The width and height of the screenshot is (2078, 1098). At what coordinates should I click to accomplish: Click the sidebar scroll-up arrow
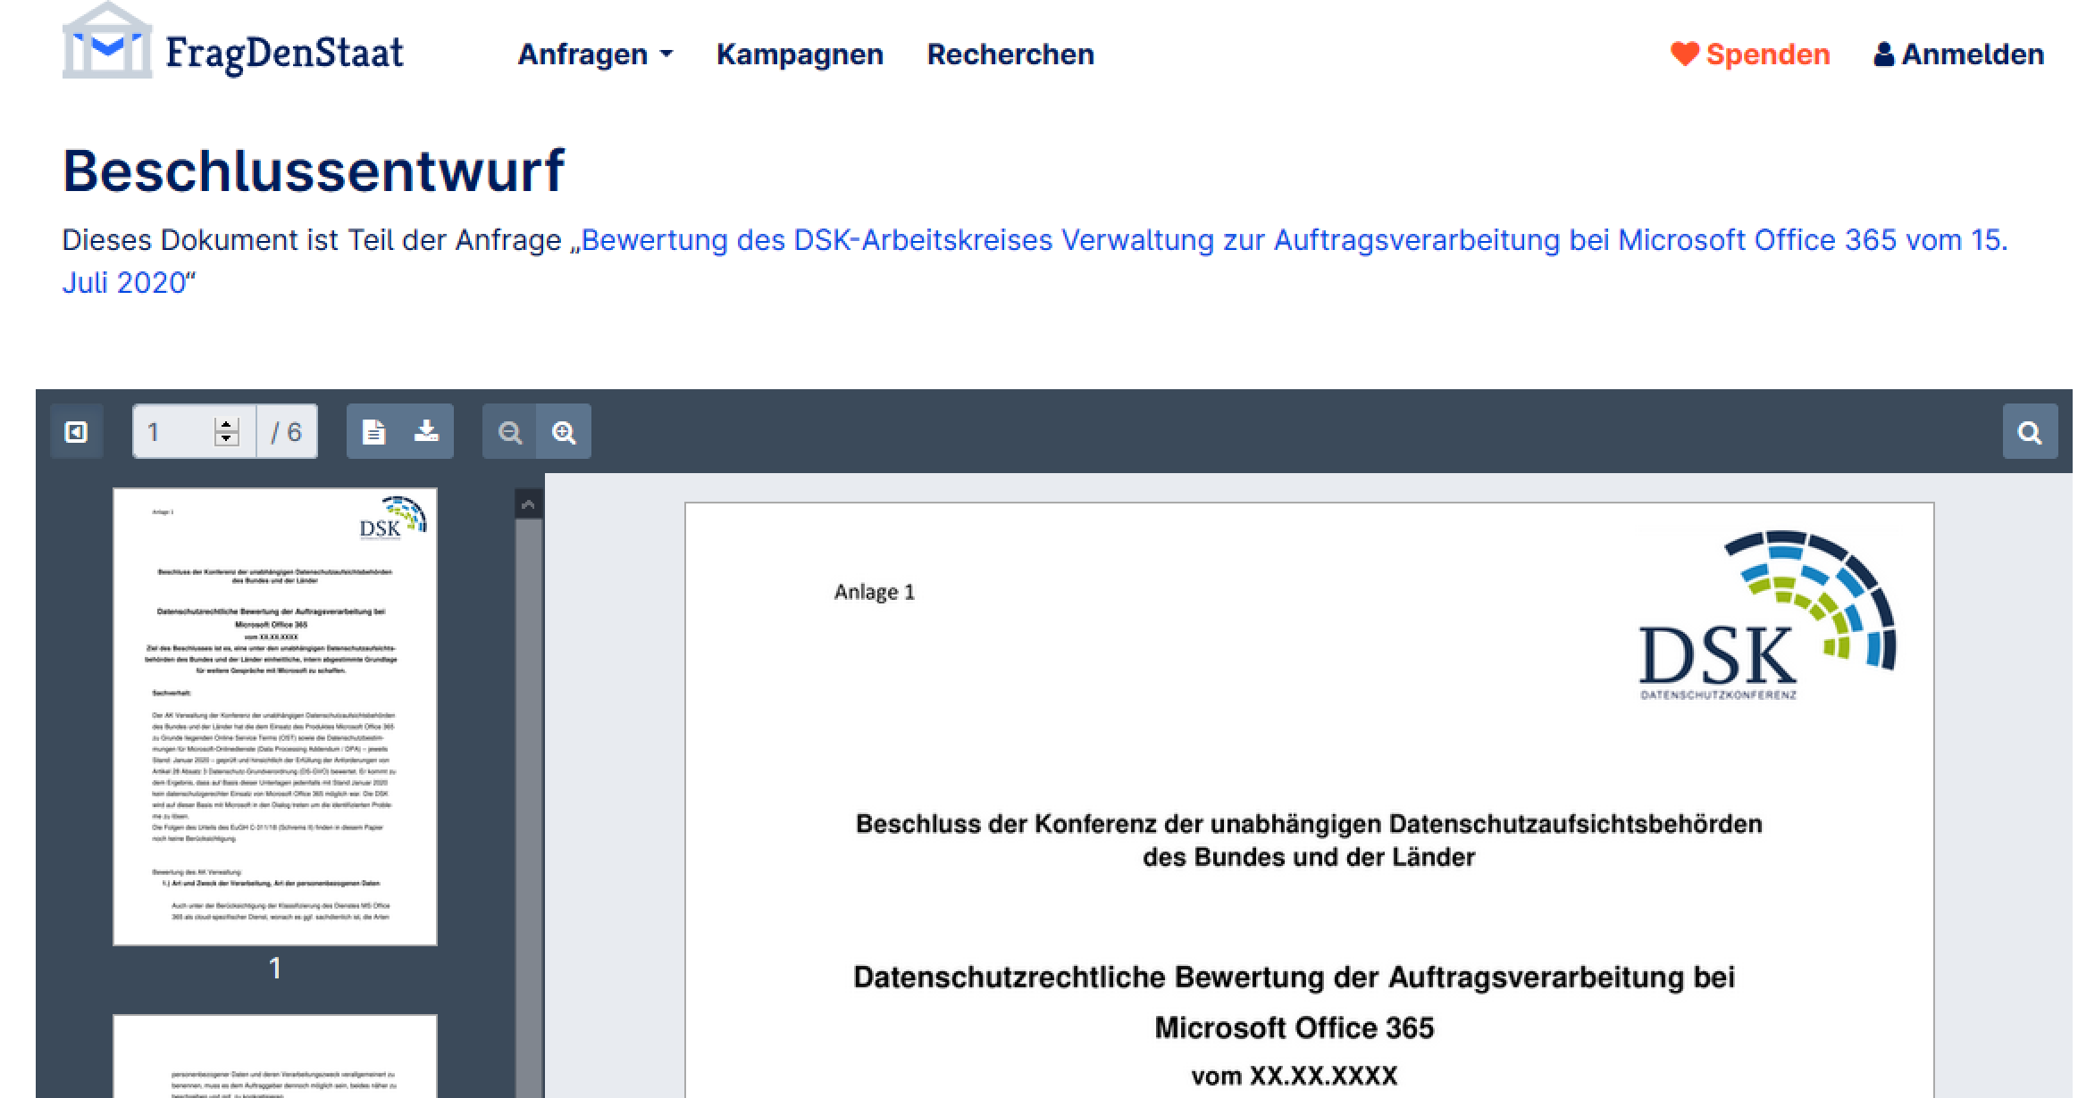point(529,504)
